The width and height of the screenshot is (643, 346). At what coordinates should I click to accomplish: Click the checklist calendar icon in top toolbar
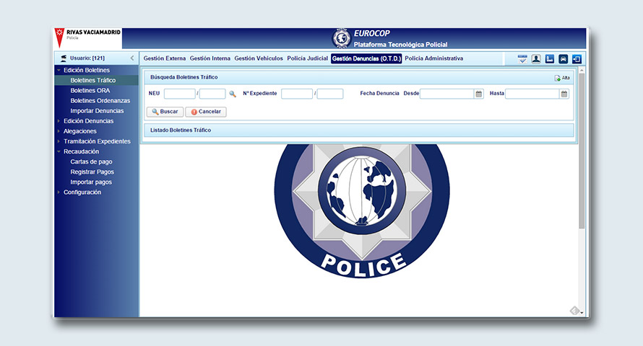tap(522, 59)
